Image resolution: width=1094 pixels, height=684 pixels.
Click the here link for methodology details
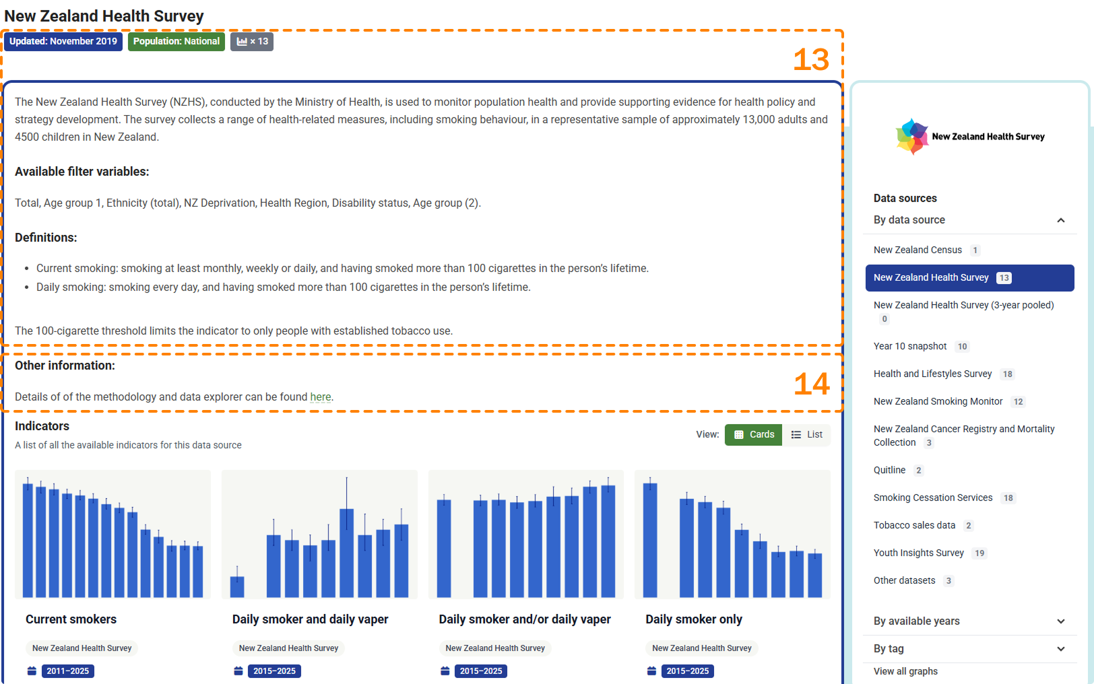coord(320,397)
